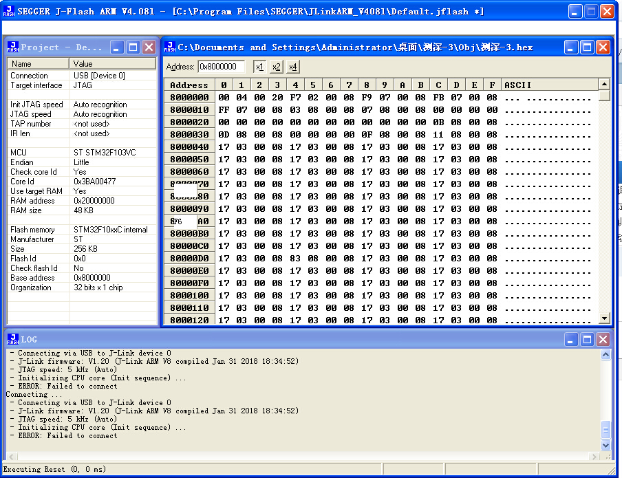Click byte F7 in row 8000000
This screenshot has width=622, height=478.
(295, 97)
